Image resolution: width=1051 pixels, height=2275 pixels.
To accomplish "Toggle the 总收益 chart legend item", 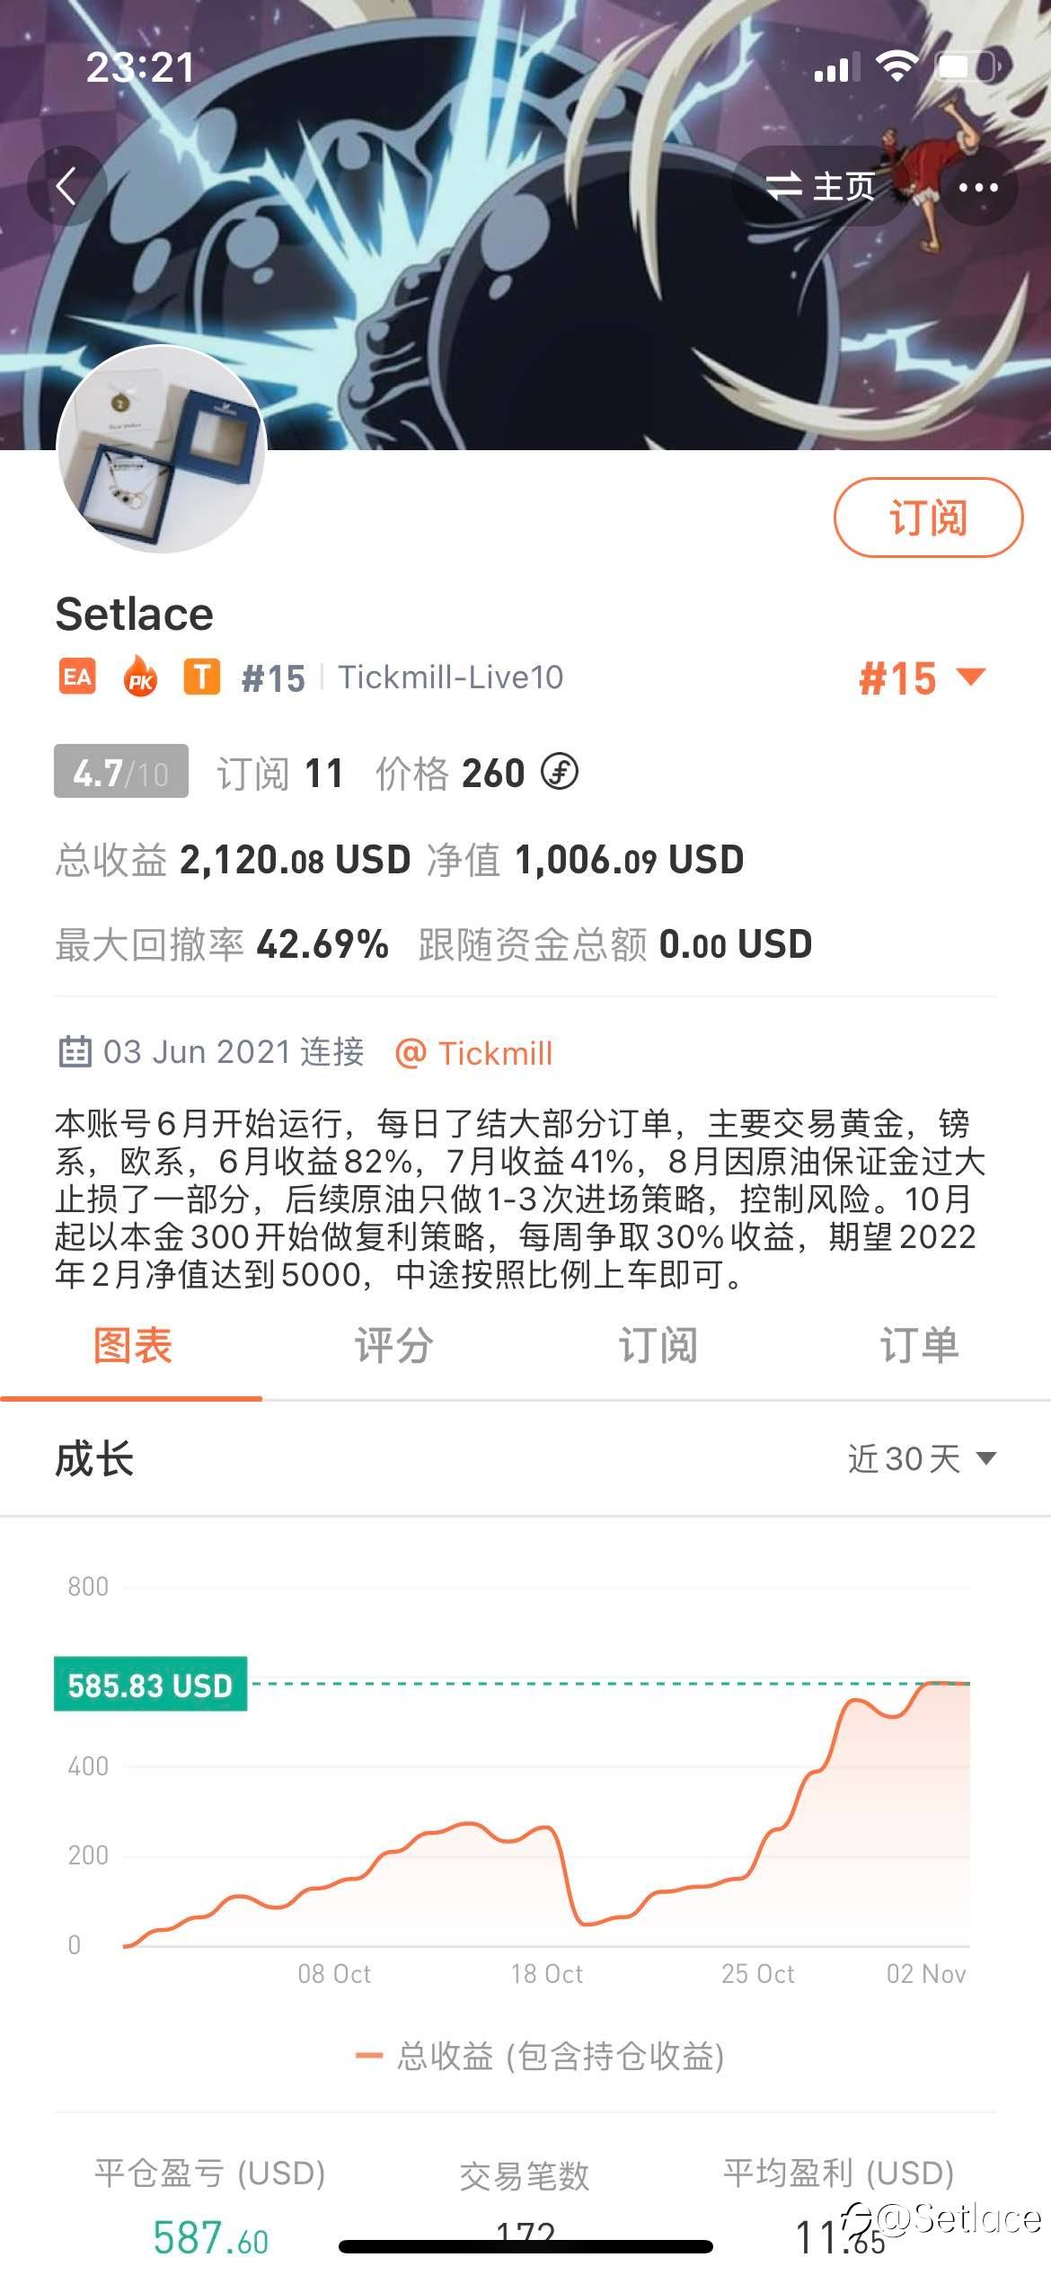I will tap(540, 2055).
